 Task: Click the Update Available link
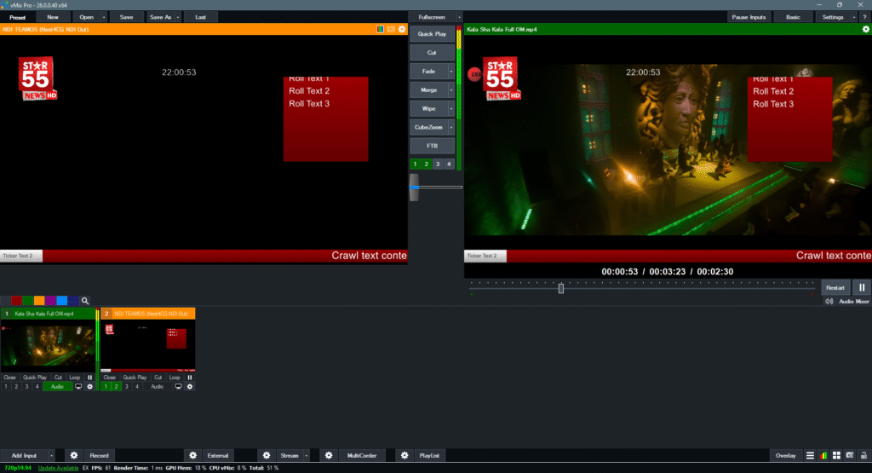pos(59,468)
